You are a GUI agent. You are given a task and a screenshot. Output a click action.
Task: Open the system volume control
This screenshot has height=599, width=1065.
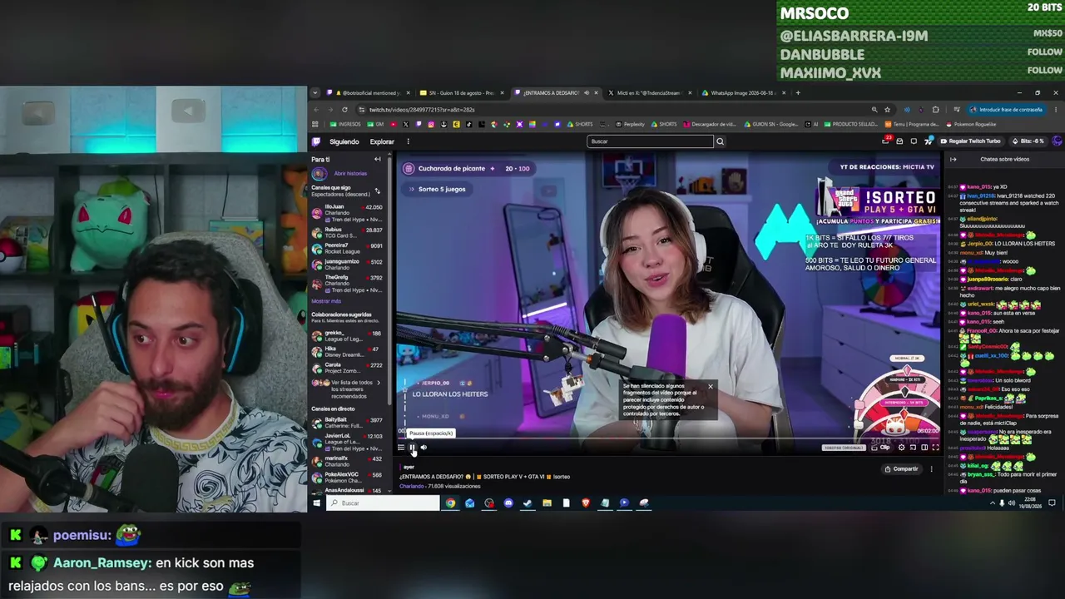coord(1012,503)
